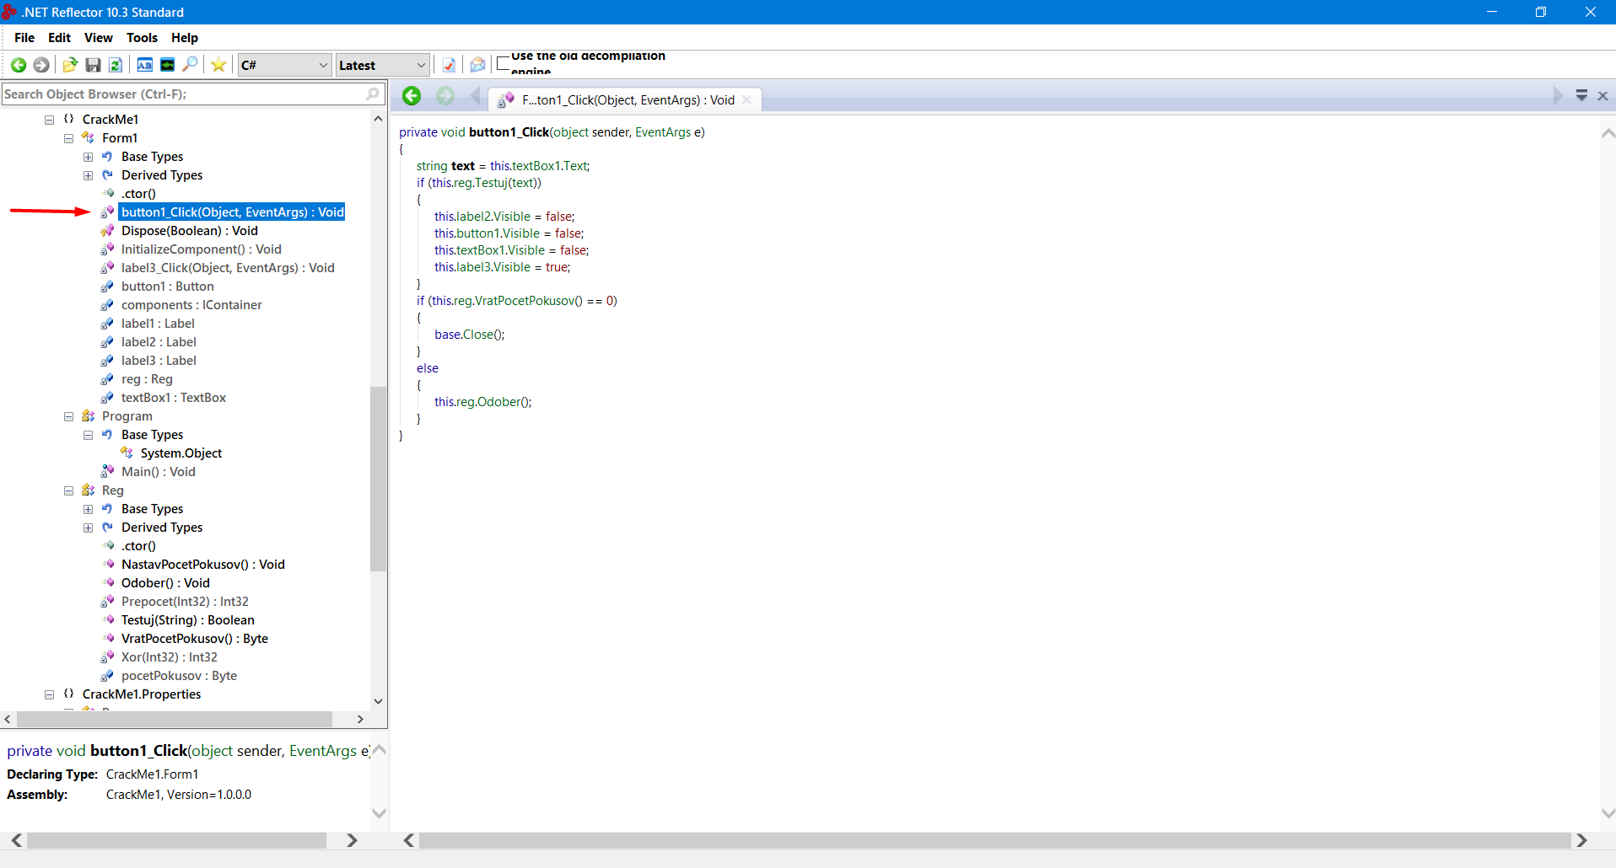
Task: Enable 'Use the old decompilation engine' checkbox
Action: tap(504, 63)
